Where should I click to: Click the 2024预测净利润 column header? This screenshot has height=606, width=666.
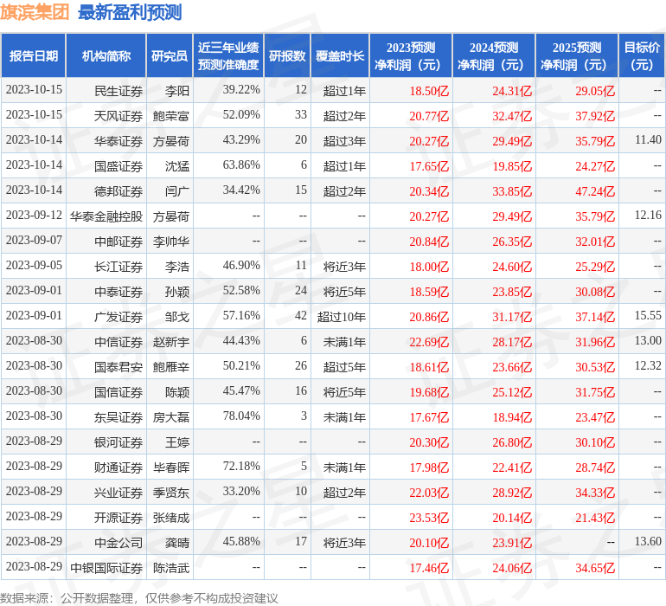pos(493,56)
